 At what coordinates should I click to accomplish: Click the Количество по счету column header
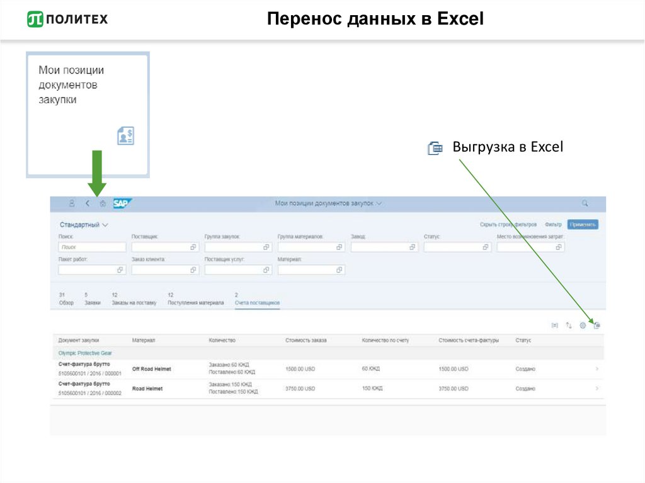[x=385, y=340]
